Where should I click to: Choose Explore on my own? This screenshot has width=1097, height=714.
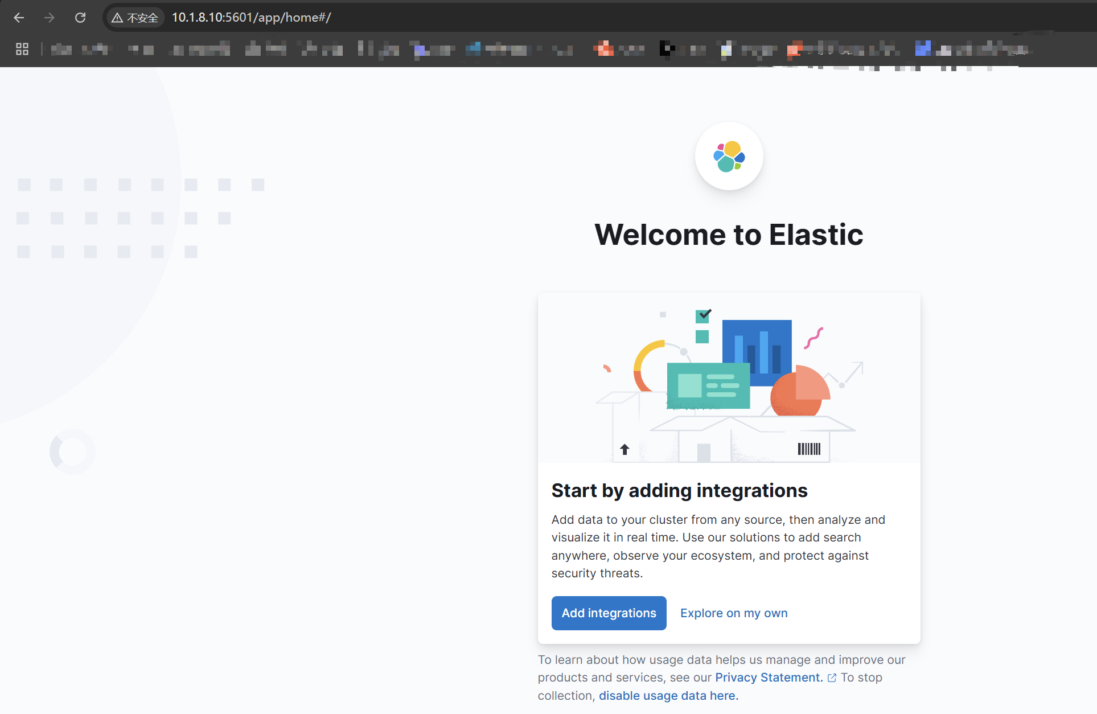[734, 613]
